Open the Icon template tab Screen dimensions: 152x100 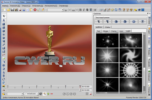(121, 31)
